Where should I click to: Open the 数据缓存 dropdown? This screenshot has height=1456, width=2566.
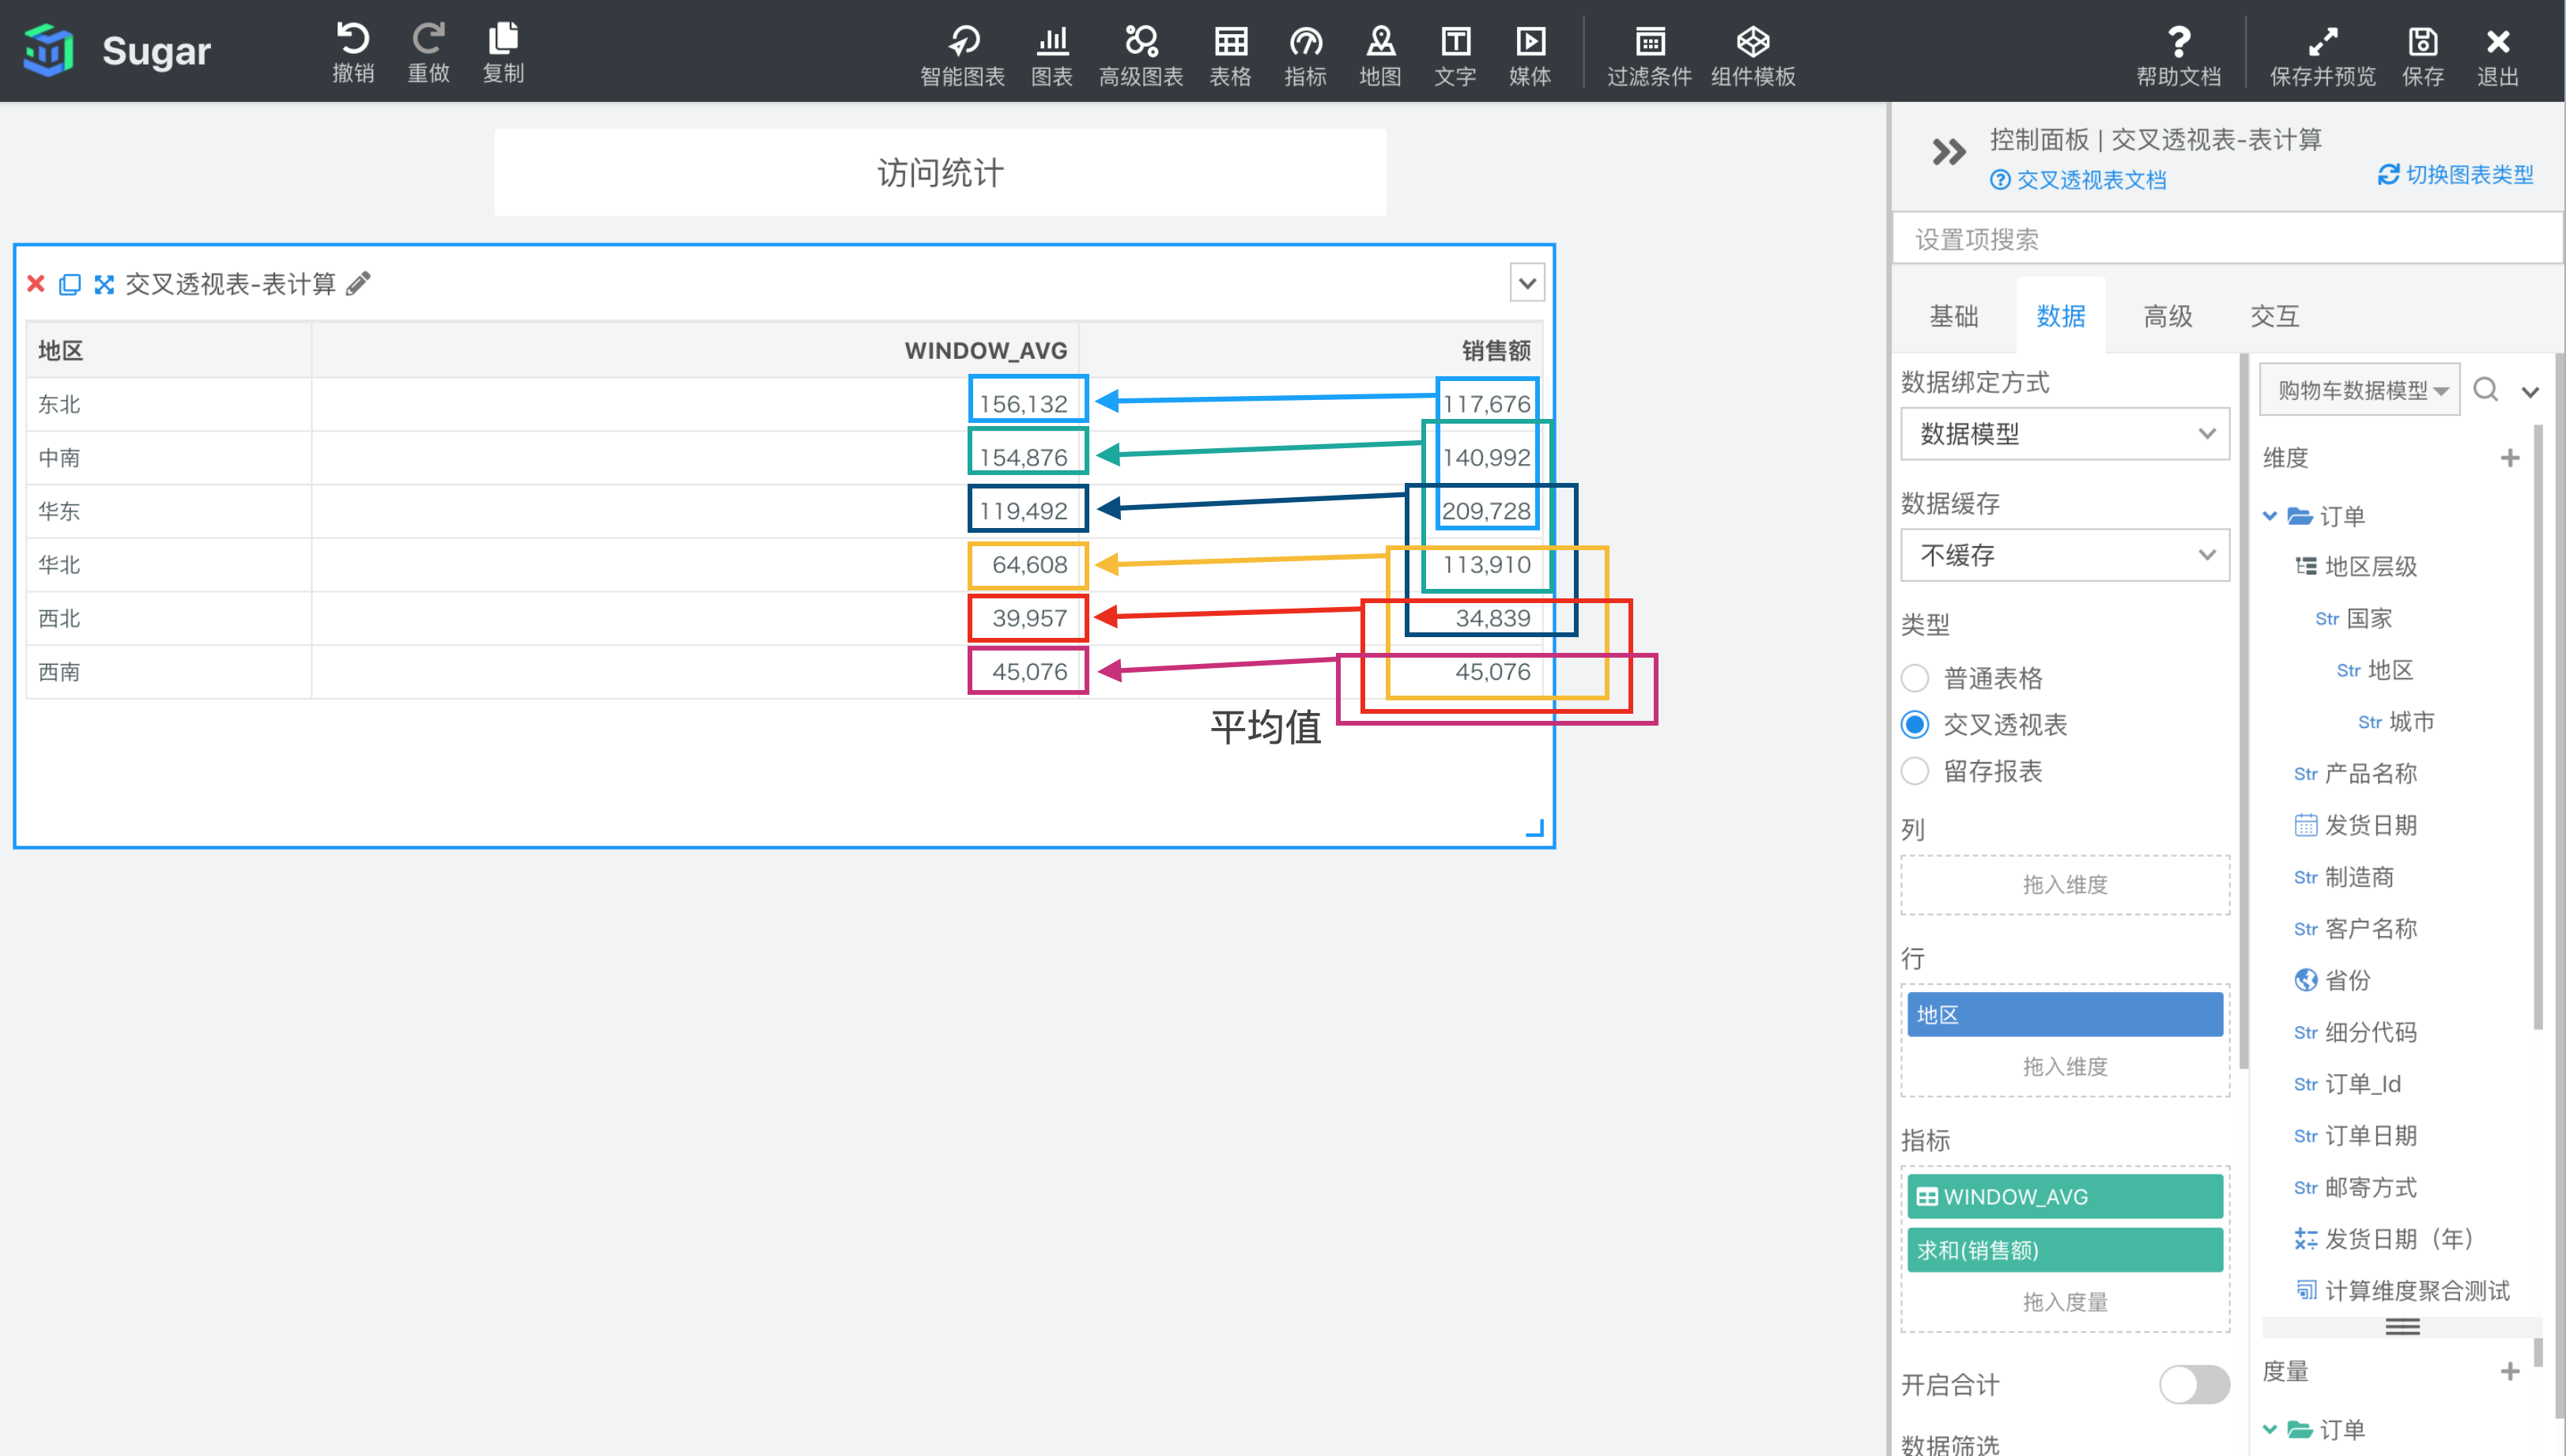pyautogui.click(x=2065, y=555)
